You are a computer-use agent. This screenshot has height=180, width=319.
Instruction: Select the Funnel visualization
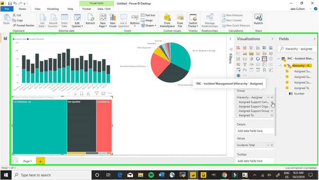pyautogui.click(x=245, y=64)
